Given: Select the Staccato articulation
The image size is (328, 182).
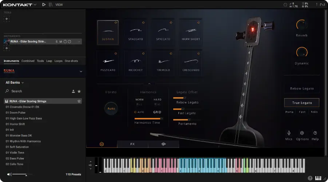Looking at the screenshot, I should click(x=135, y=32).
